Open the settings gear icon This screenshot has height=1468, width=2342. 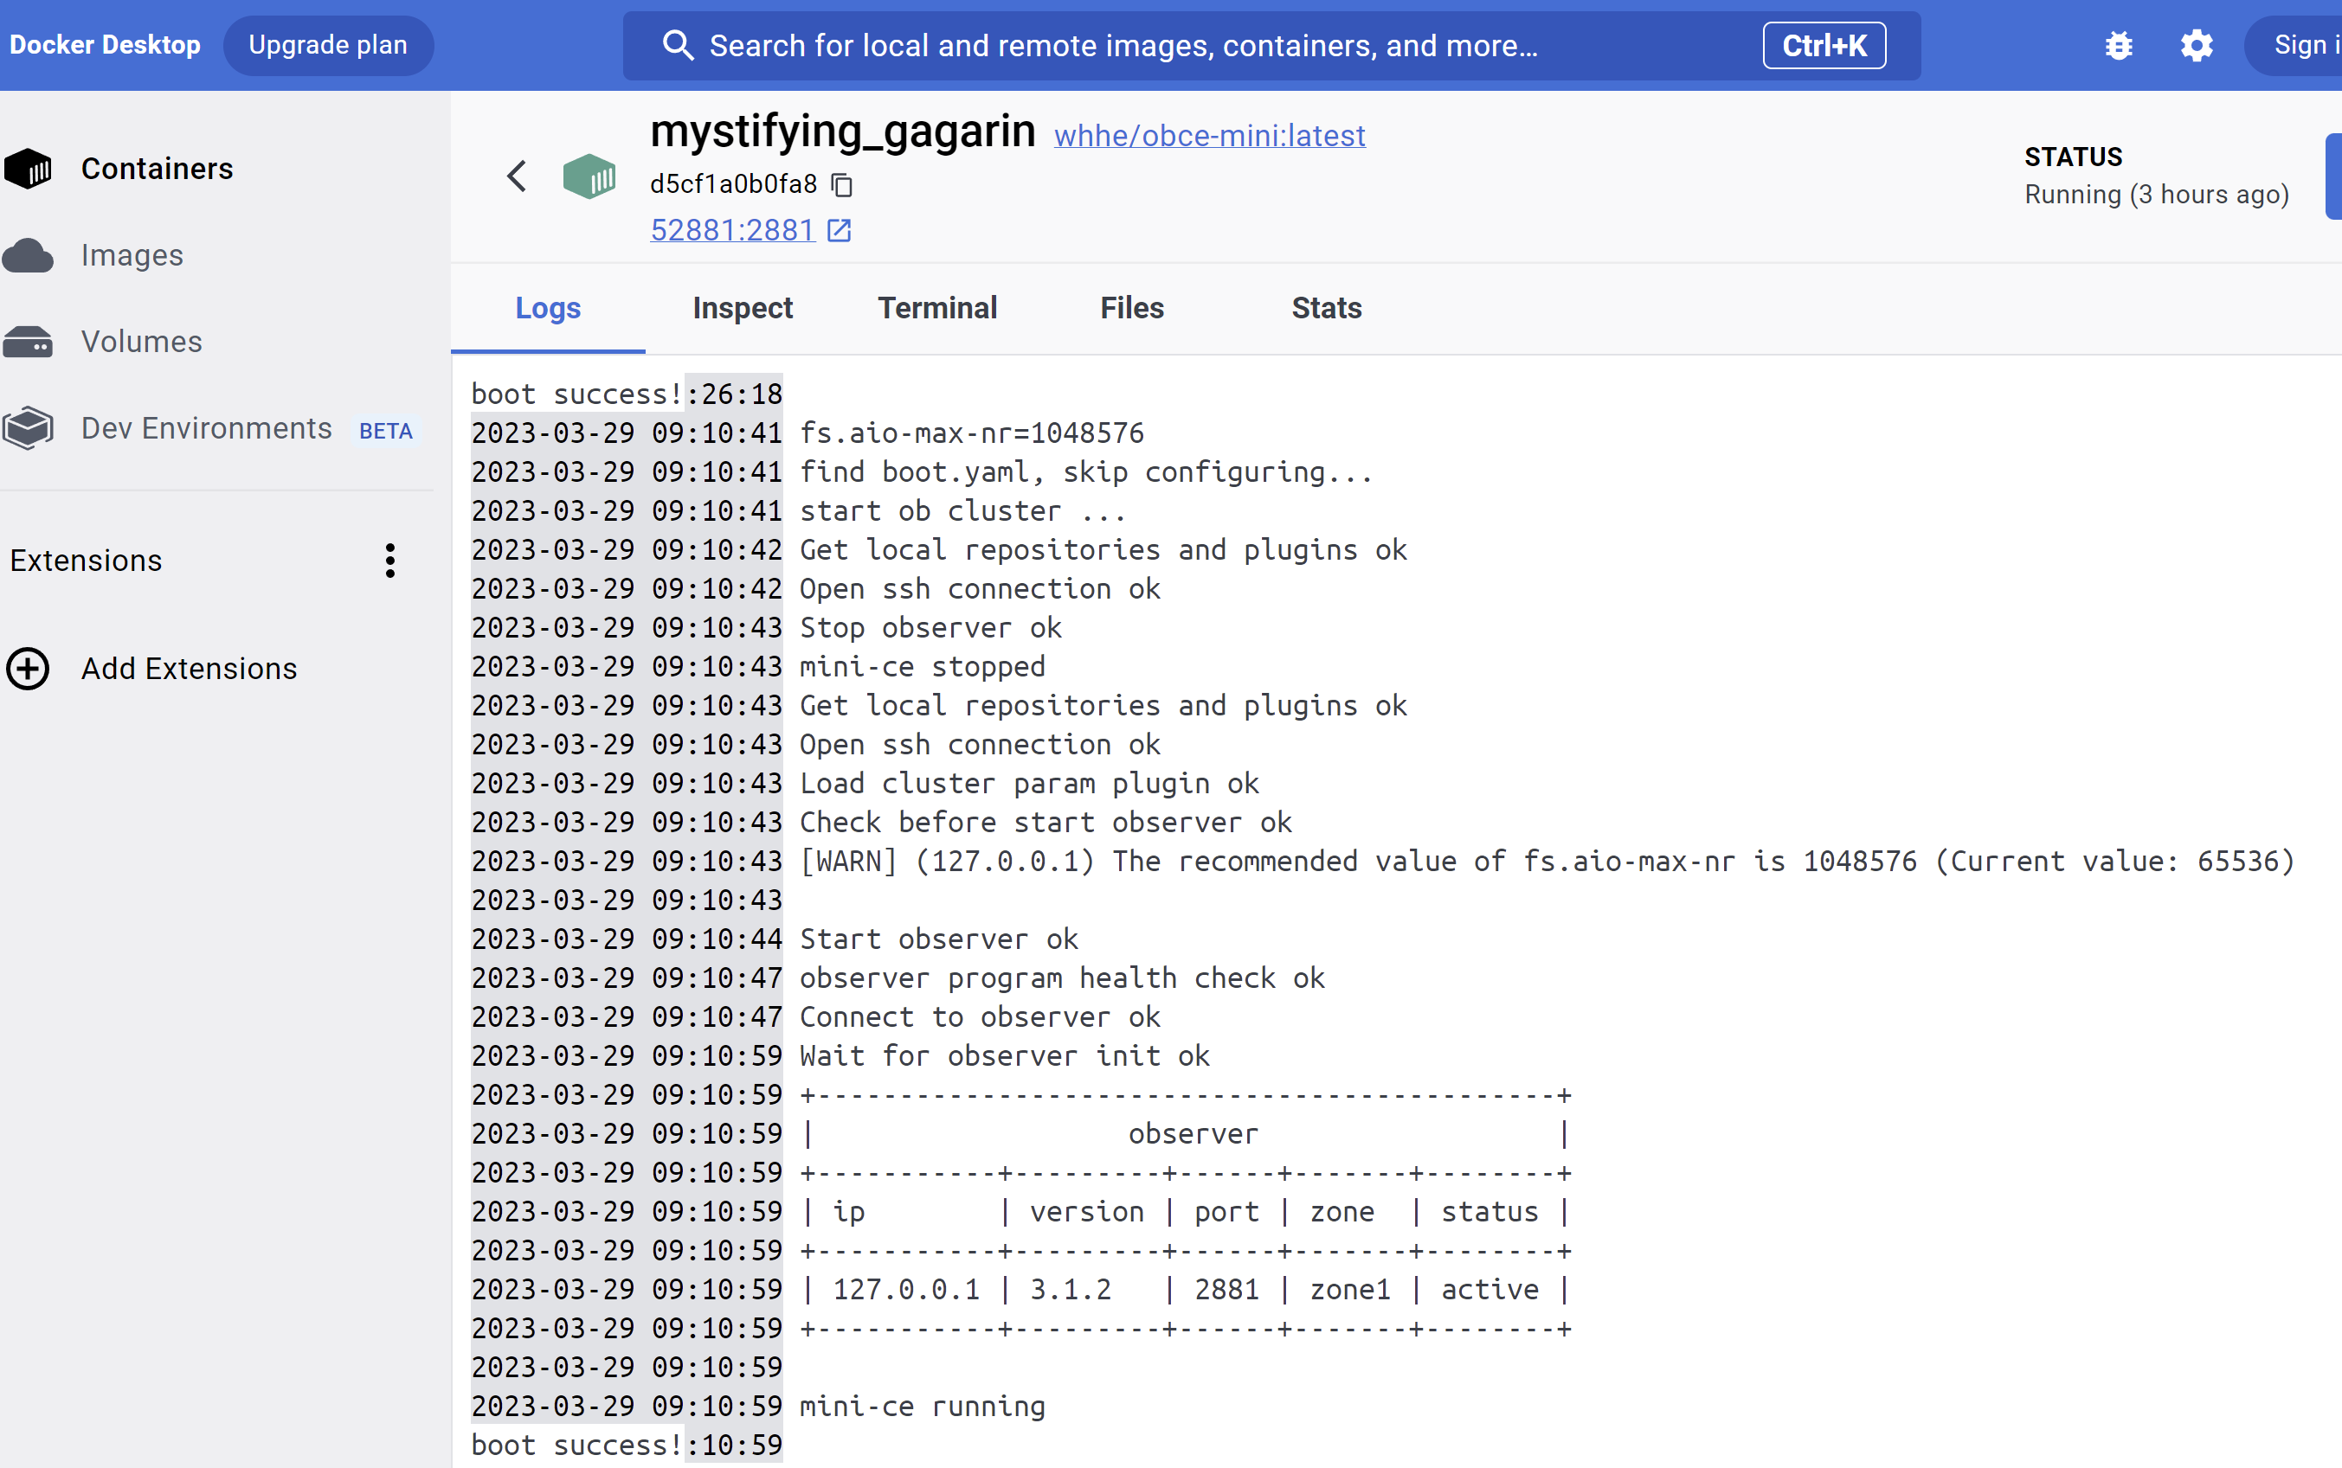point(2197,46)
